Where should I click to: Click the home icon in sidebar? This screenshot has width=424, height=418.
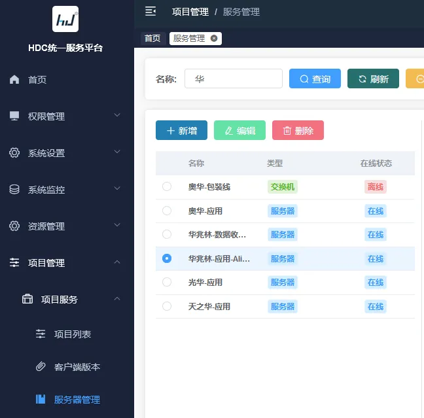tap(14, 80)
